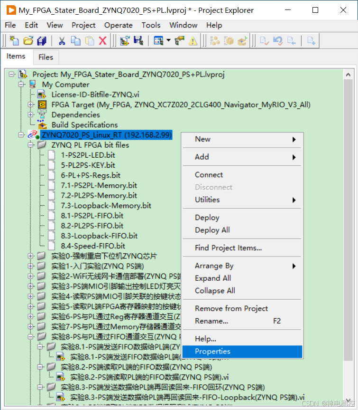Image resolution: width=358 pixels, height=410 pixels.
Task: Click the Save All toolbar icon
Action: coord(42,41)
